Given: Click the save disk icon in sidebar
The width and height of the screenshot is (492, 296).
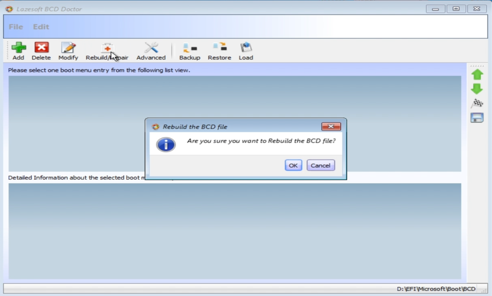Looking at the screenshot, I should click(477, 118).
